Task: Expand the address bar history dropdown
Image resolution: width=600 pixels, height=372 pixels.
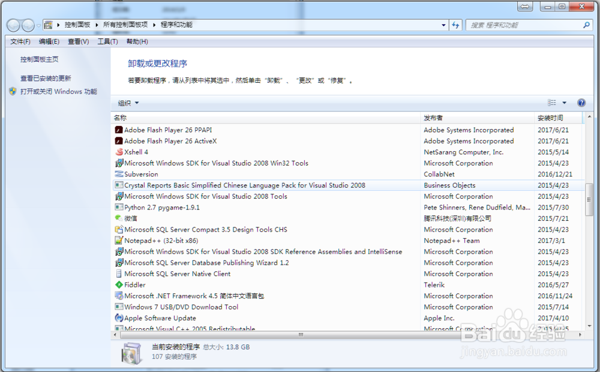Action: tap(443, 25)
